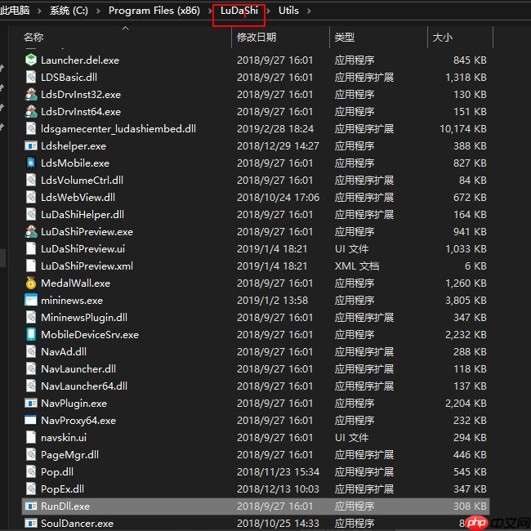
Task: Click the PageMgr.dll icon
Action: [31, 455]
